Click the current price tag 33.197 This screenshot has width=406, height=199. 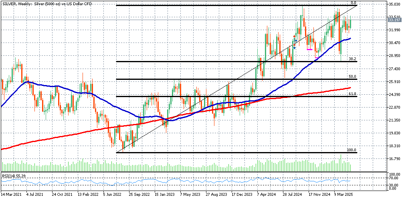coord(395,19)
